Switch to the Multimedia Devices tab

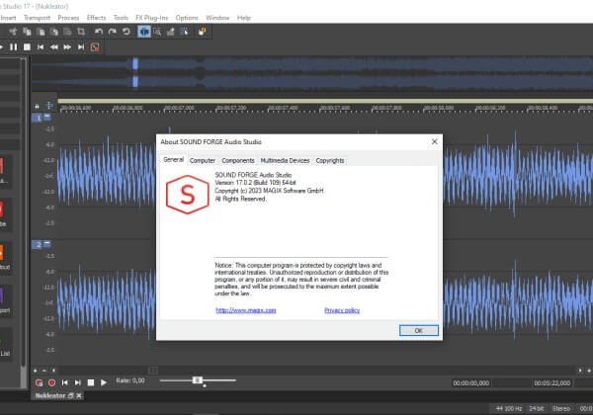tap(286, 161)
